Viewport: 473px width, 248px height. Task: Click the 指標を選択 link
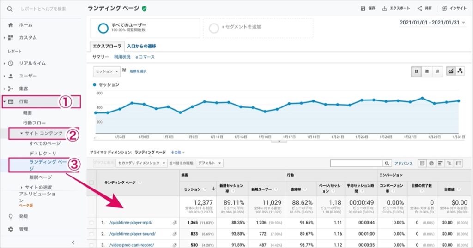coord(138,71)
